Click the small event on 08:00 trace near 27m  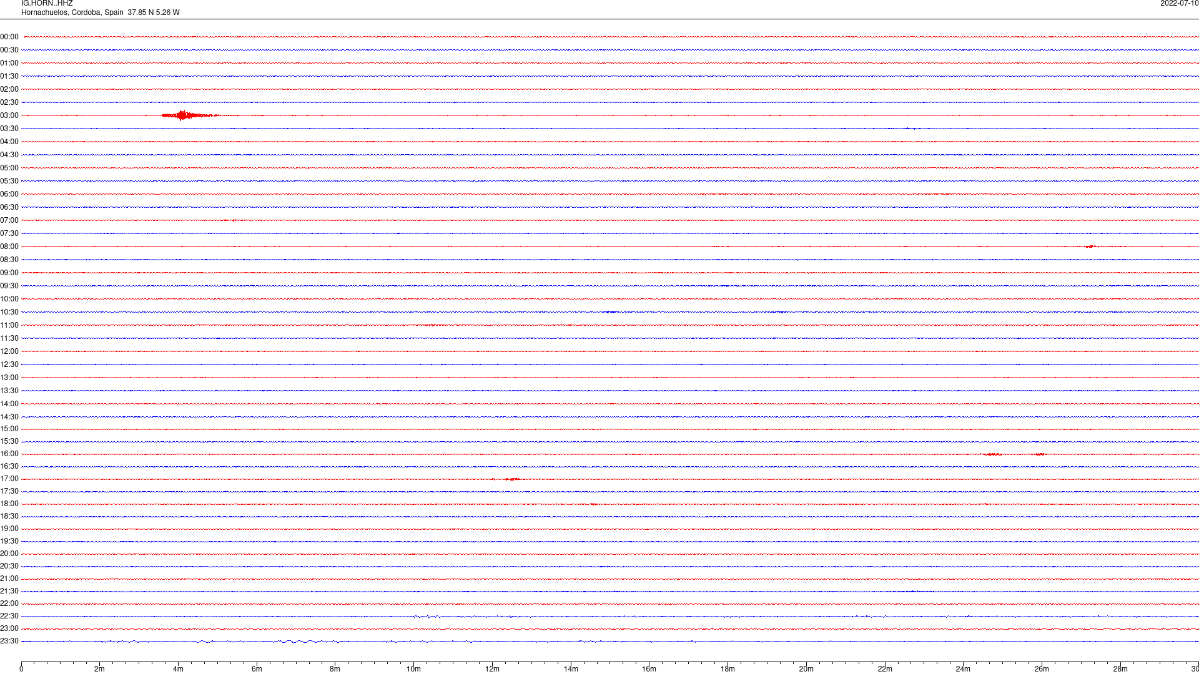tap(1090, 247)
